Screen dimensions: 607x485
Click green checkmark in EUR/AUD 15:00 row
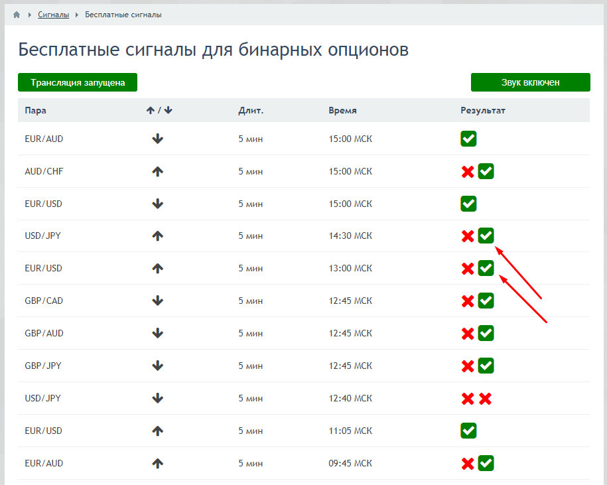(x=468, y=139)
